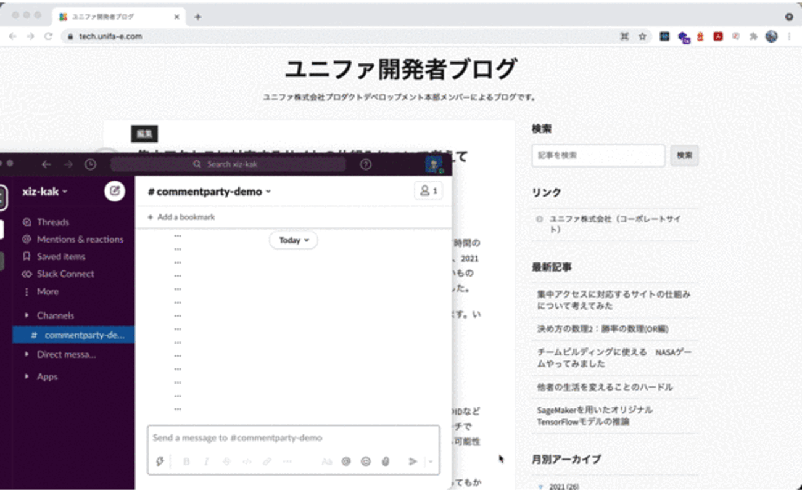
Task: Toggle the Aa formatting toolbar in composer
Action: tap(327, 461)
